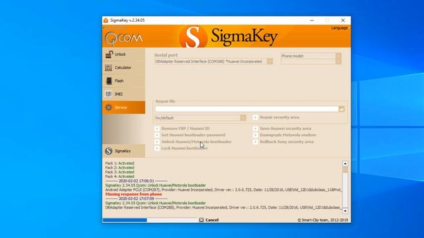Close the SigmaKey window
424x238 pixels.
pyautogui.click(x=343, y=20)
